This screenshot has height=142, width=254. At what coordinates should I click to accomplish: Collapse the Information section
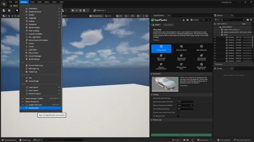point(151,74)
